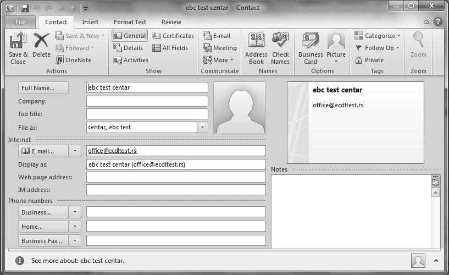Open Business phone type dropdown
This screenshot has width=449, height=275.
coord(75,212)
